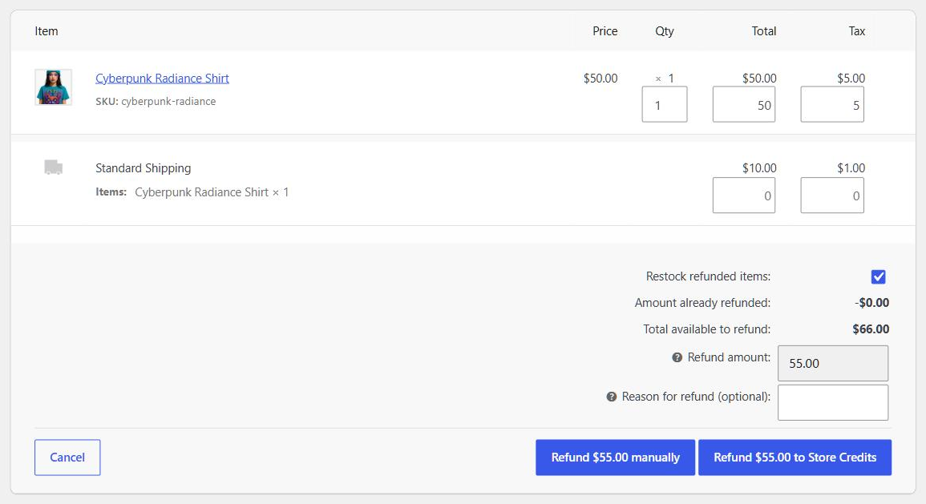Click the $5.00 shirt tax value

click(851, 79)
